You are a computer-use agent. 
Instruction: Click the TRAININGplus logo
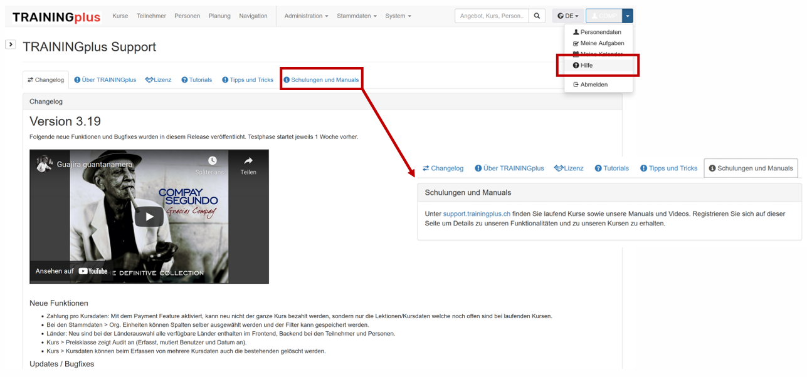pos(56,17)
